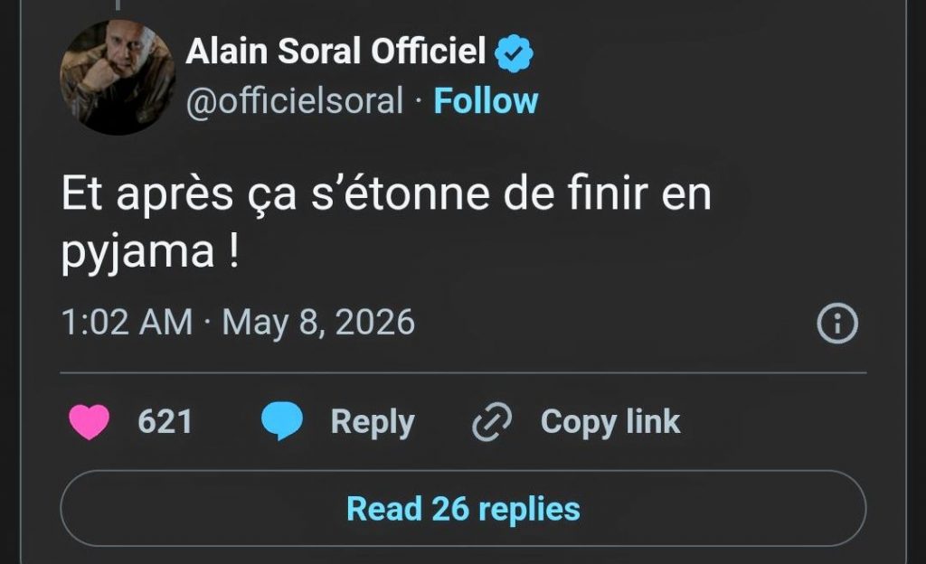Open the tweet info circle icon
Viewport: 926px width, 564px height.
(836, 324)
